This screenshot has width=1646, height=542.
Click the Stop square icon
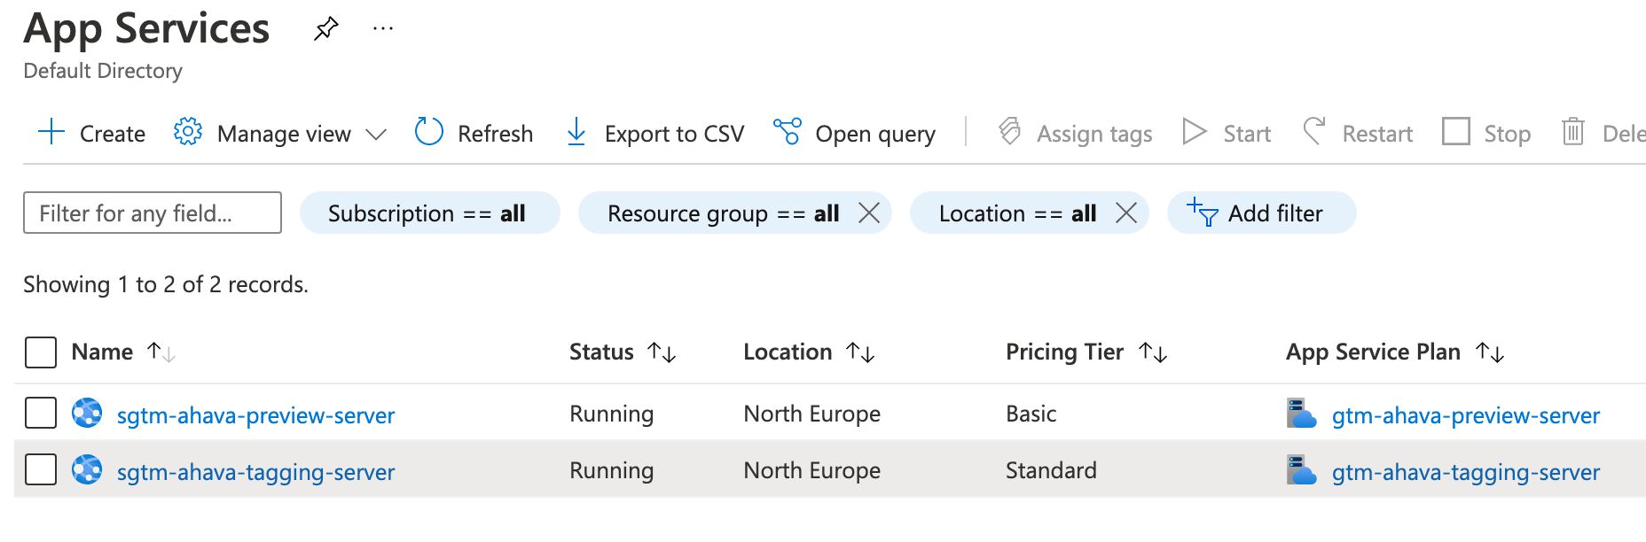[x=1456, y=132]
